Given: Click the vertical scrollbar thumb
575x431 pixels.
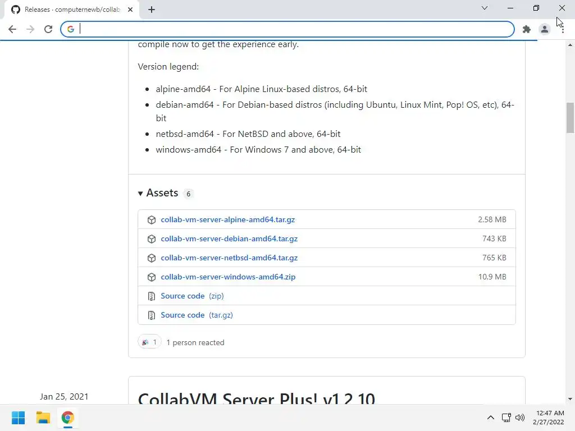Looking at the screenshot, I should (570, 118).
